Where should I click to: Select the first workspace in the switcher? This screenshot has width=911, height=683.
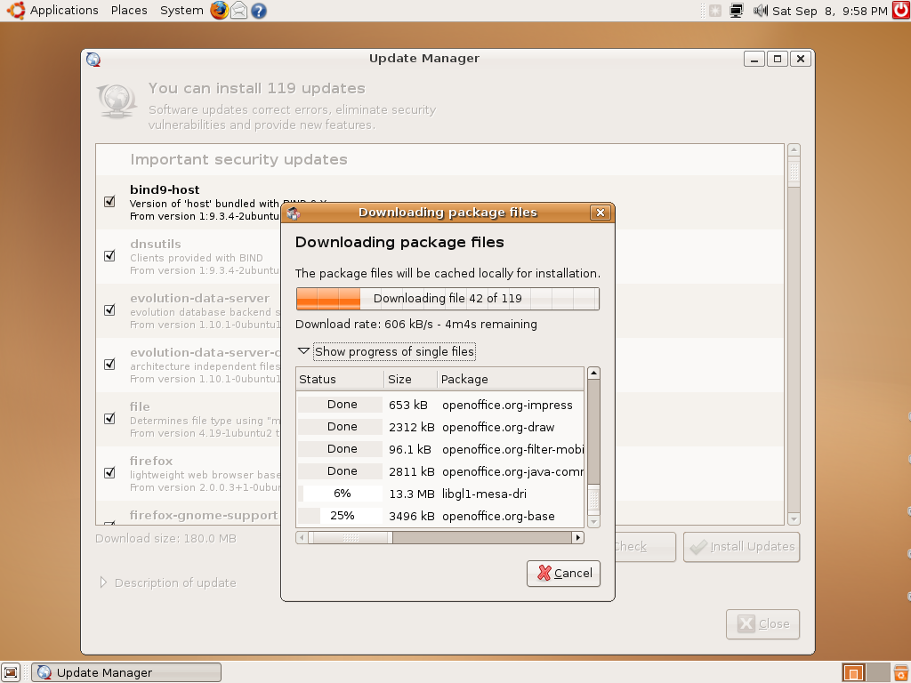[x=854, y=672]
